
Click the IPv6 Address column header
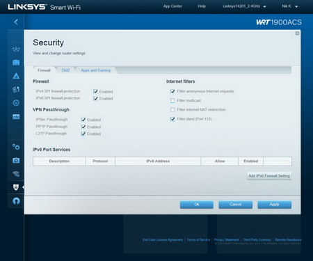point(158,161)
